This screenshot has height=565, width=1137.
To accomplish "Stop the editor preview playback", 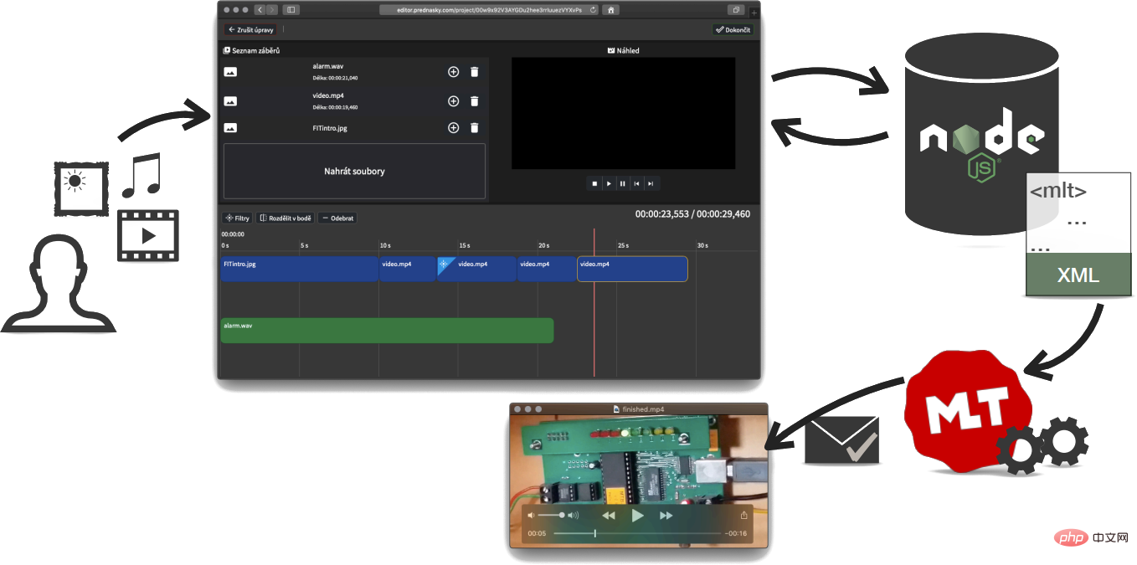I will click(594, 183).
